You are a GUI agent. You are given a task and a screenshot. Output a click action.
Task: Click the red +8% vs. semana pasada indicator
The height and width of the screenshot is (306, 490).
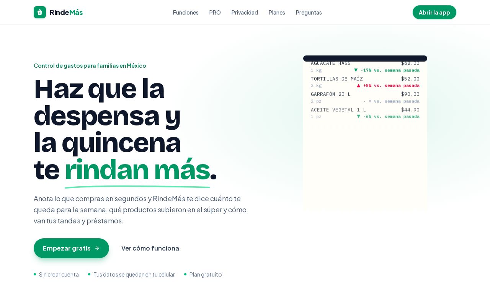388,86
